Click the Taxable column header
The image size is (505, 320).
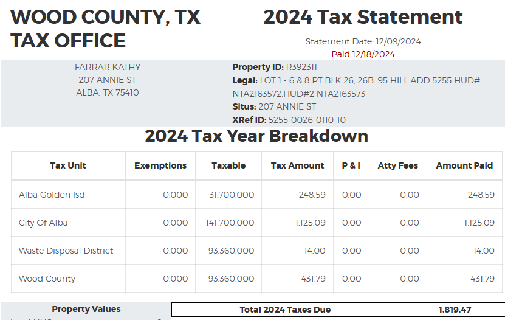coord(228,165)
